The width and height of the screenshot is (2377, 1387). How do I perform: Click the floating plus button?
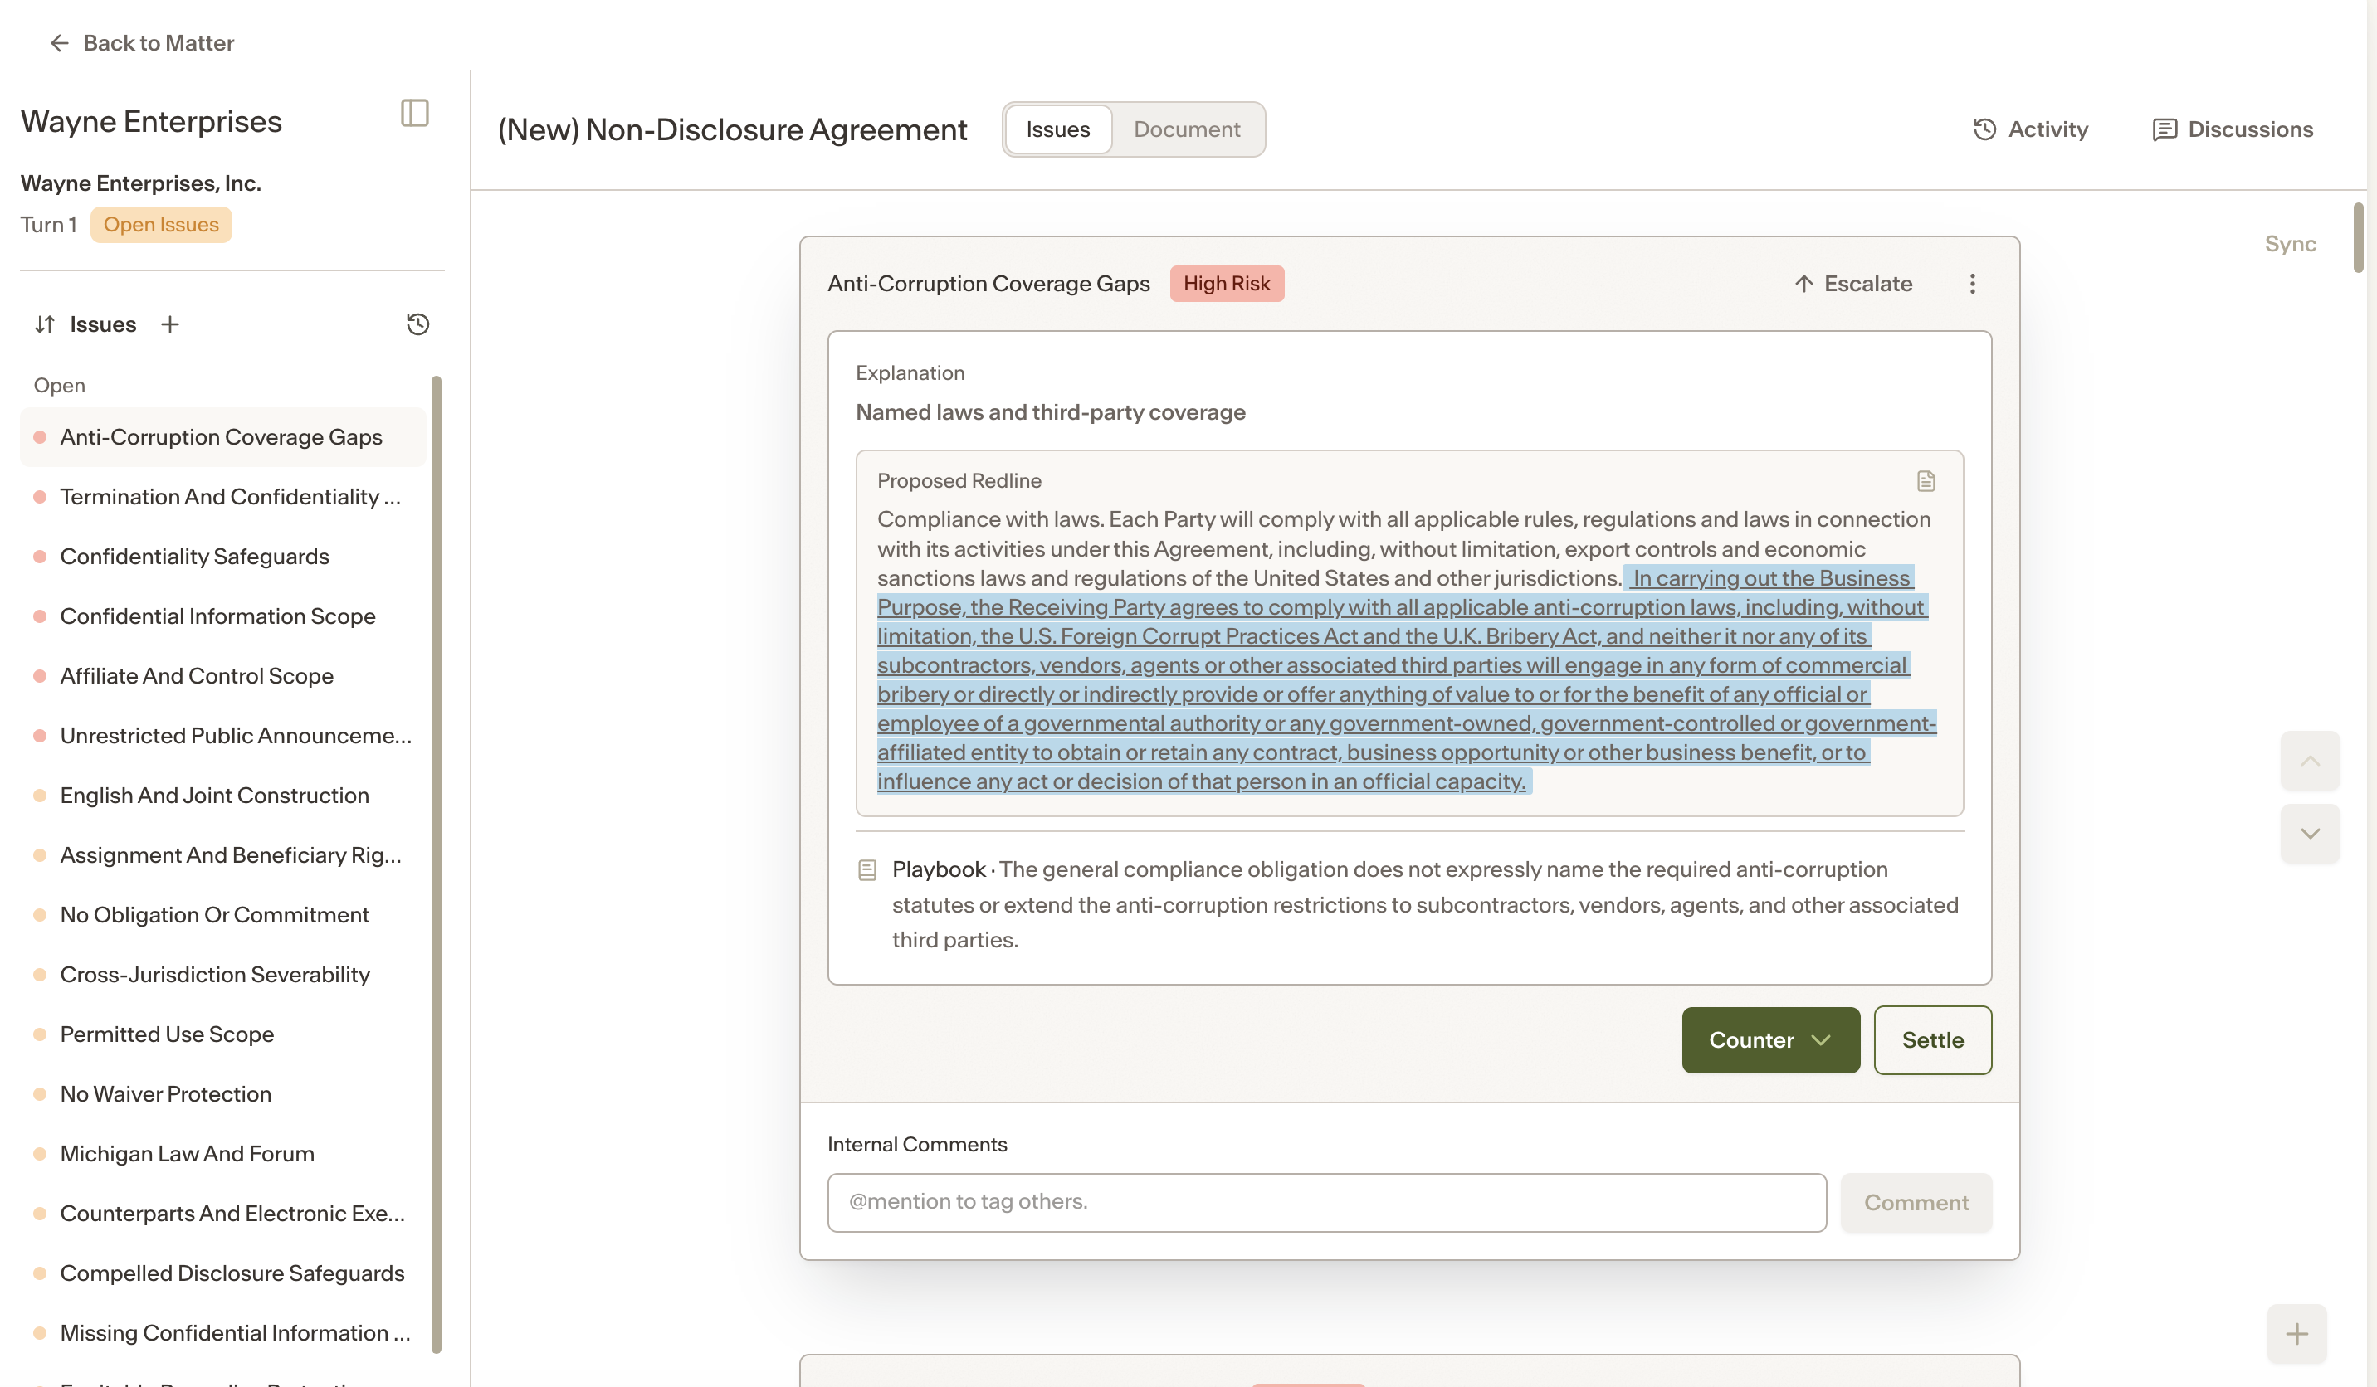coord(2296,1333)
